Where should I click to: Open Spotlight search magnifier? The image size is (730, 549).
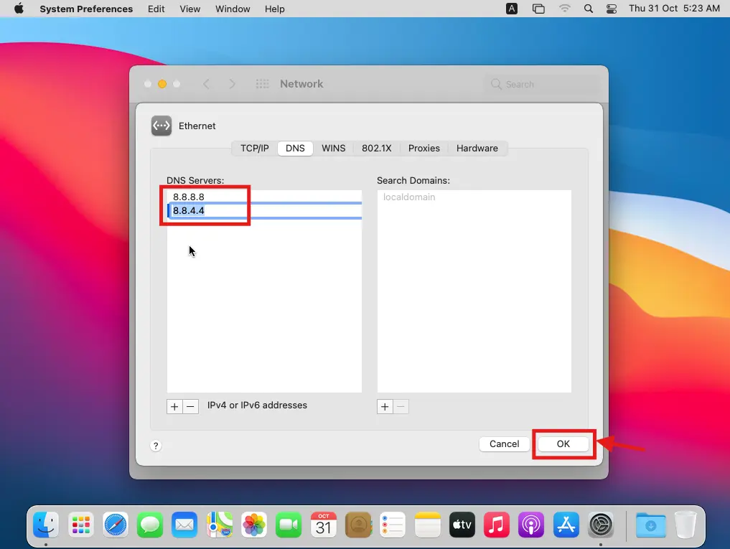coord(589,9)
